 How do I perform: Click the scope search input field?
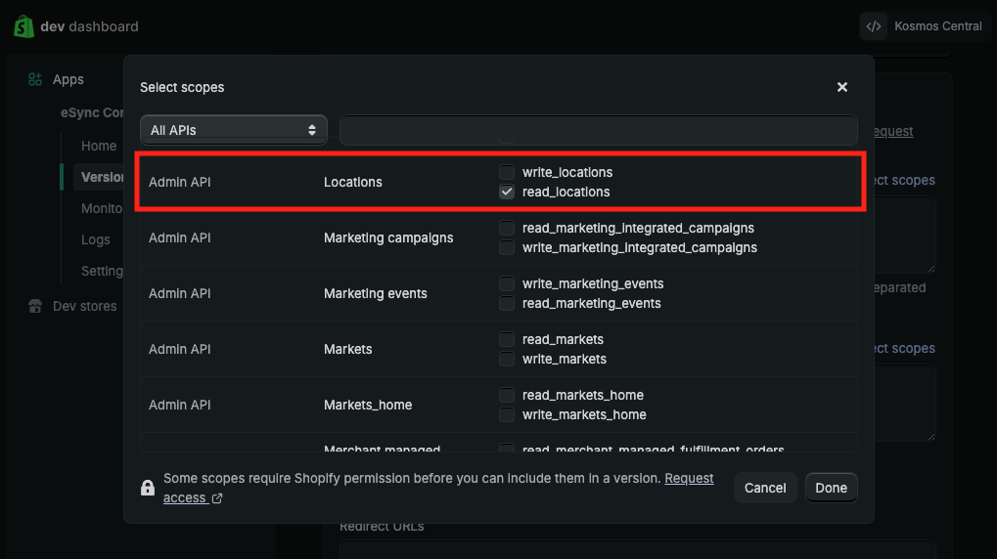click(x=598, y=129)
